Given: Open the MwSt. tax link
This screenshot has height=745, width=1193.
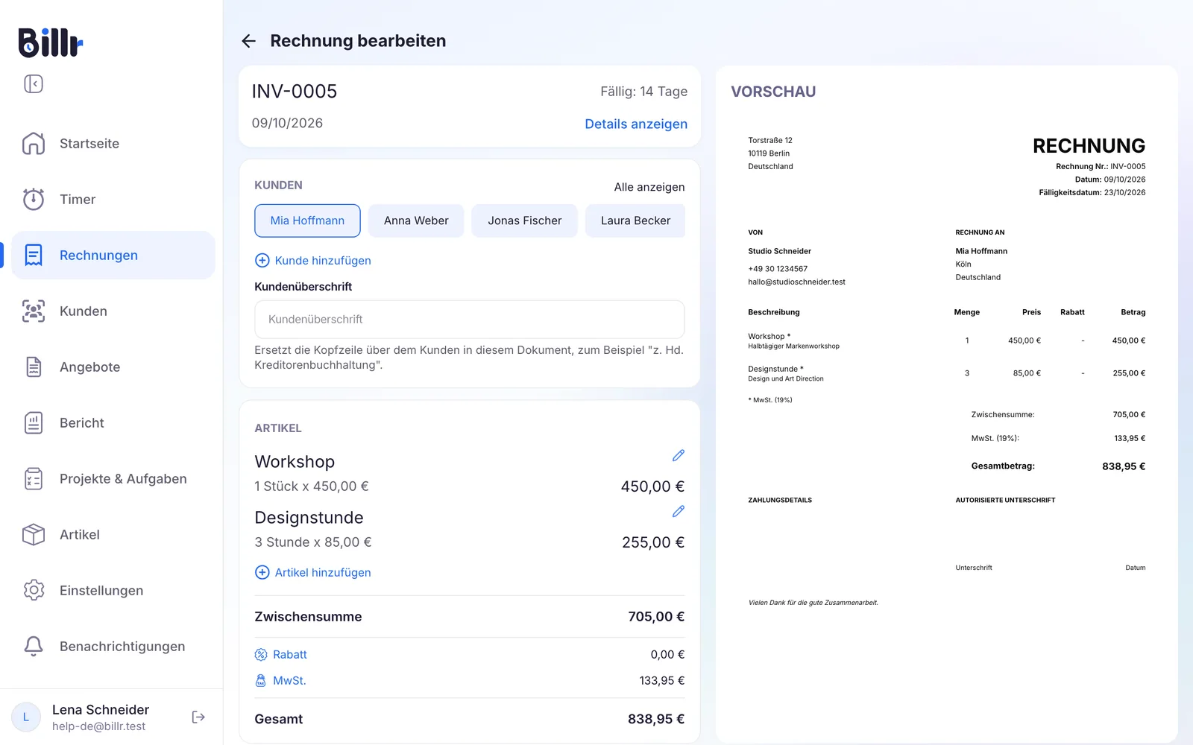Looking at the screenshot, I should click(x=289, y=680).
